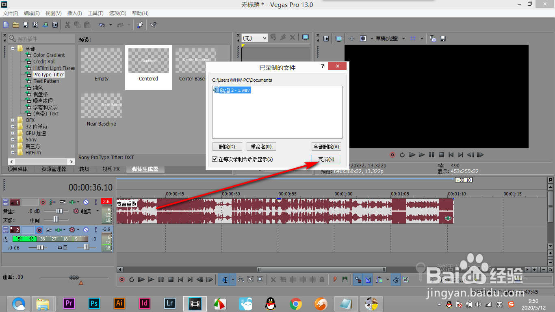Select the Selection edit tool
The width and height of the screenshot is (555, 312).
click(x=251, y=279)
